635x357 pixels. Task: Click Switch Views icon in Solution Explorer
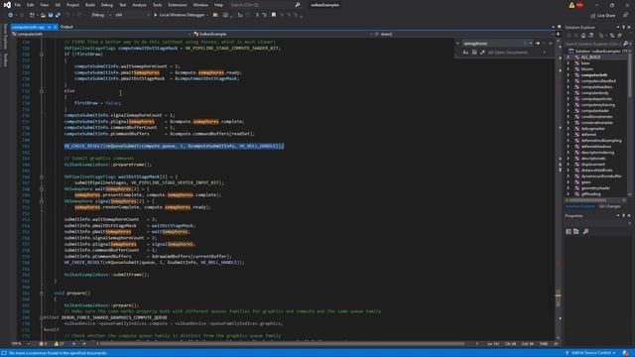pos(591,36)
